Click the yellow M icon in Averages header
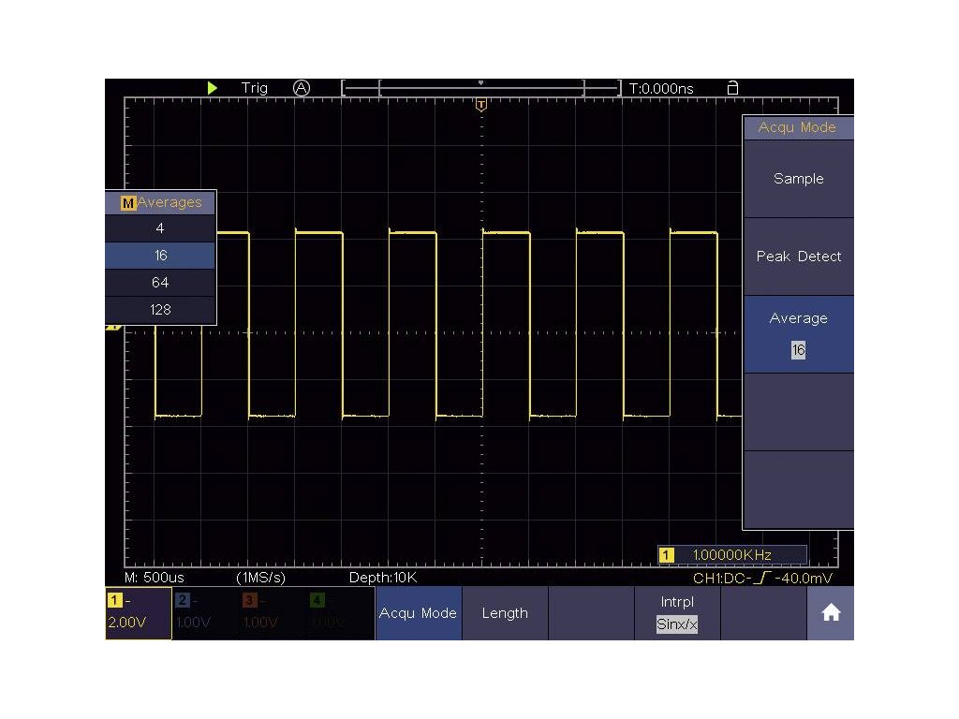Image resolution: width=959 pixels, height=719 pixels. tap(128, 202)
